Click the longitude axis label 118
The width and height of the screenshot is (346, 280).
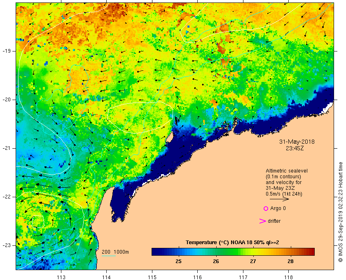click(x=289, y=277)
